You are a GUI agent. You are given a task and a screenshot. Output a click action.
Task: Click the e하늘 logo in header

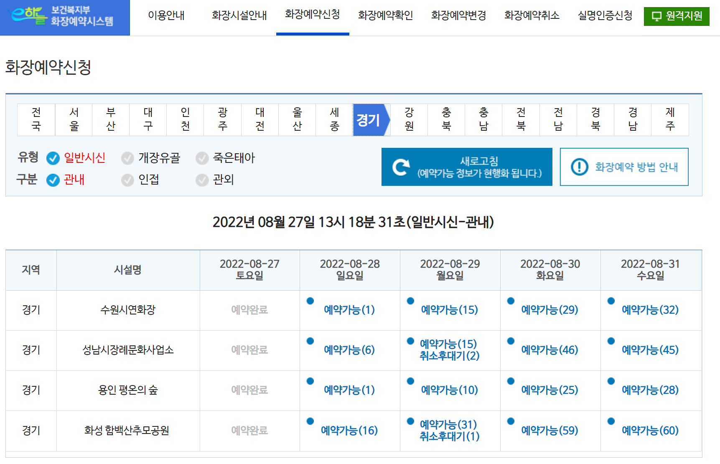[27, 15]
